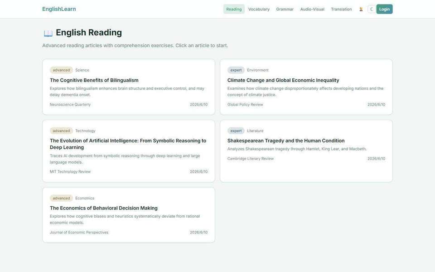This screenshot has width=435, height=272.
Task: Click the 'Advanced reading articles' subtitle text
Action: tap(135, 45)
